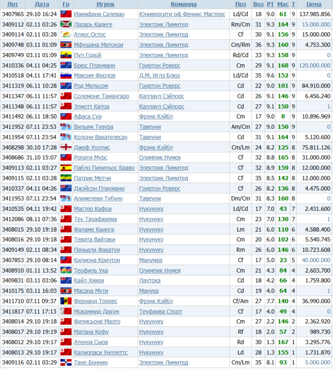Screen dimensions: 333x369
Task: Click the flag icon beside Тано Боннин
Action: [x=65, y=363]
